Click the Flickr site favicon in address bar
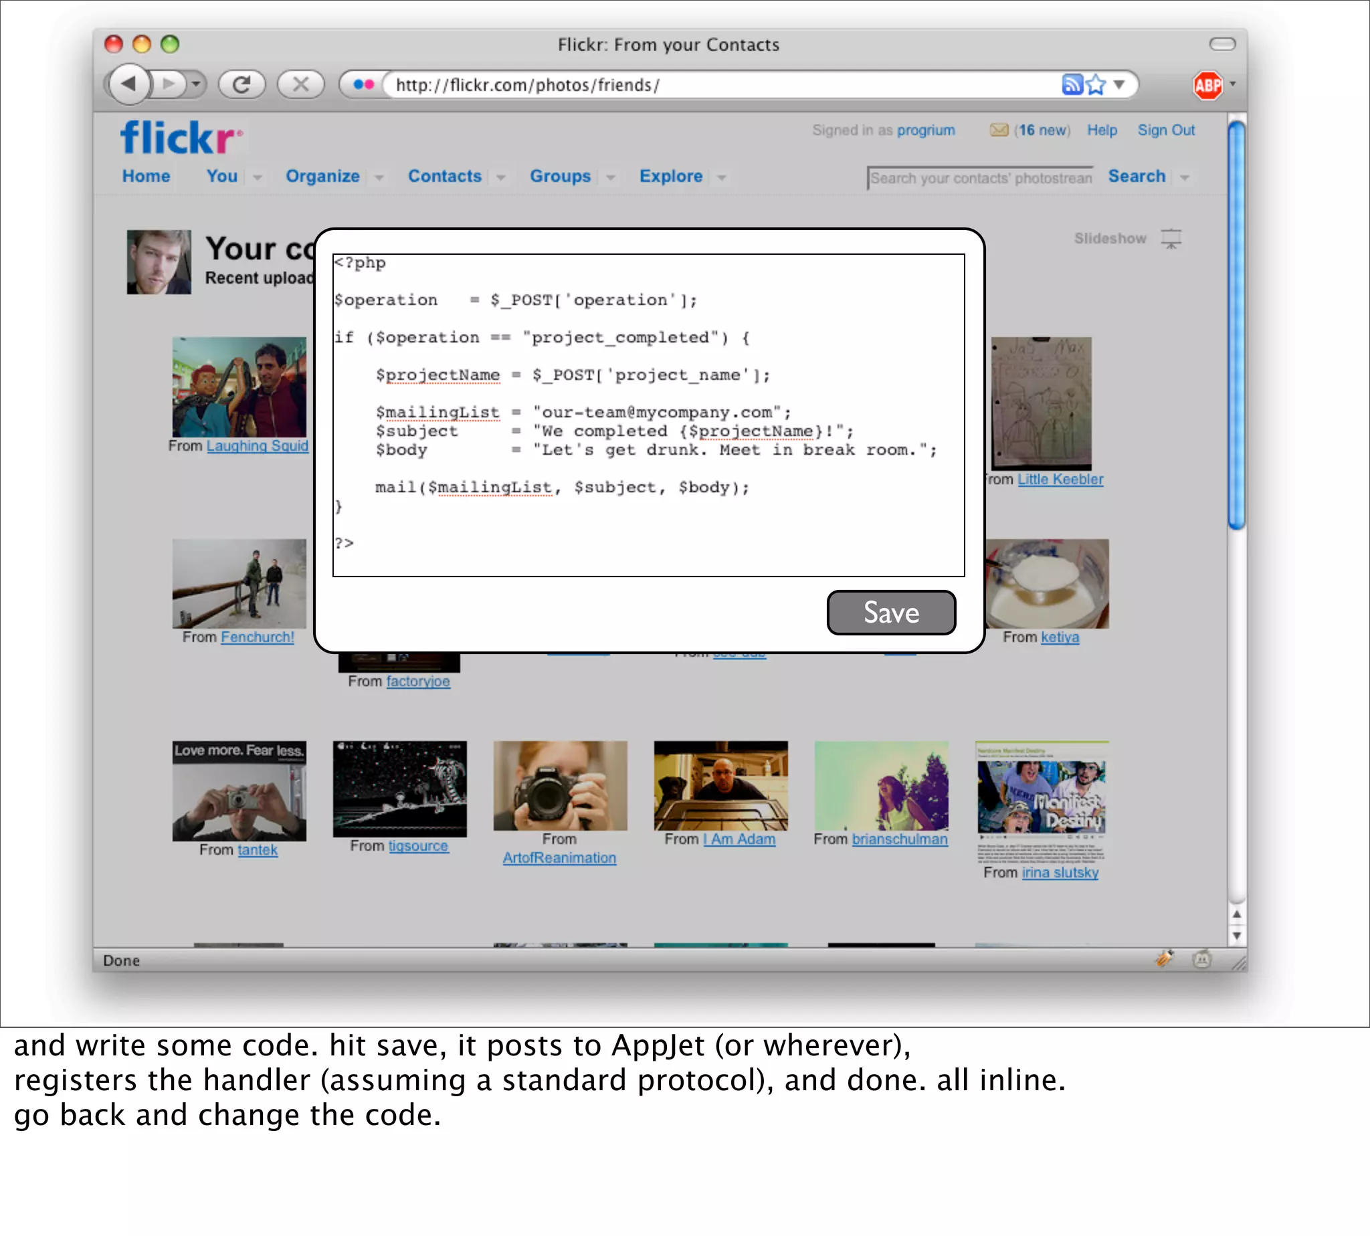The width and height of the screenshot is (1370, 1236). (363, 84)
